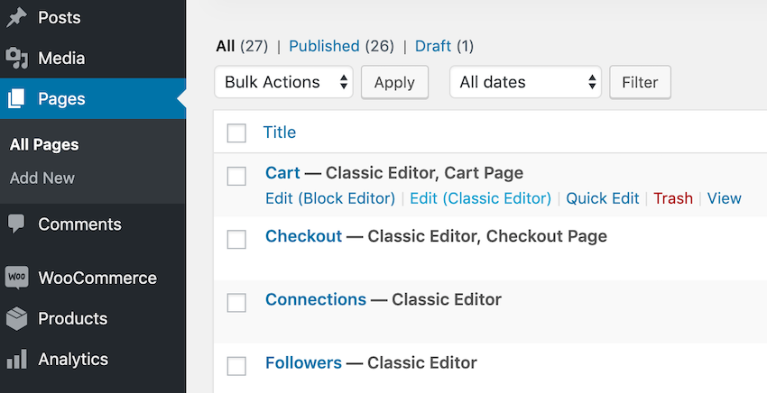Open Add New submenu item
The height and width of the screenshot is (393, 767).
(42, 178)
